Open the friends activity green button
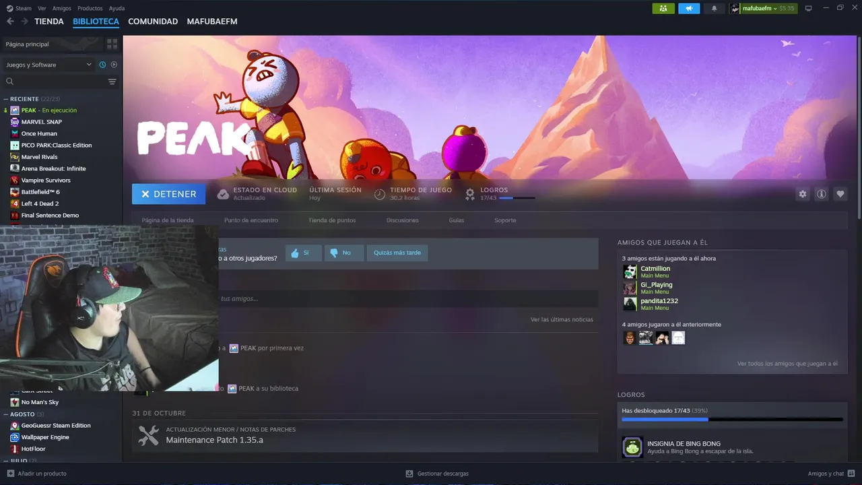 coord(663,8)
